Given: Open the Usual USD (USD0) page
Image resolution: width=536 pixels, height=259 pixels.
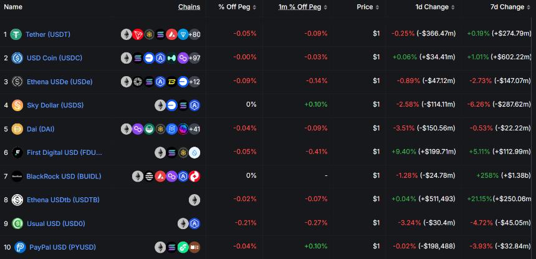Looking at the screenshot, I should point(56,223).
